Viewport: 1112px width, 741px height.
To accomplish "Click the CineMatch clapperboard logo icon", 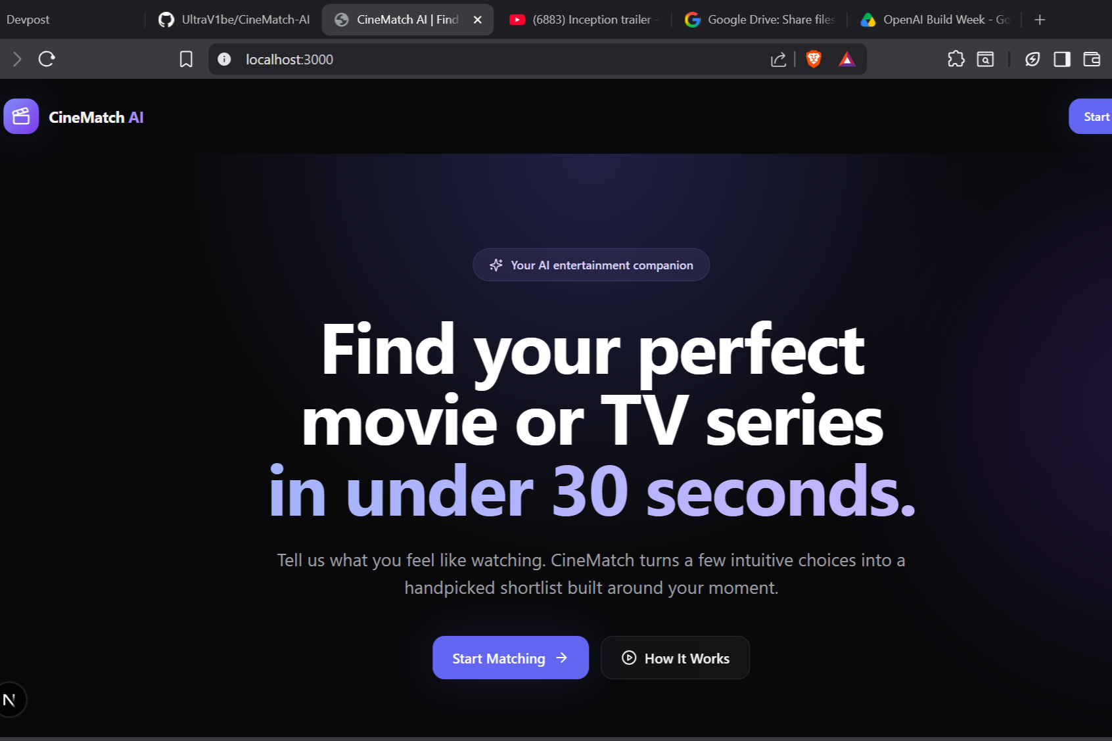I will (x=21, y=116).
